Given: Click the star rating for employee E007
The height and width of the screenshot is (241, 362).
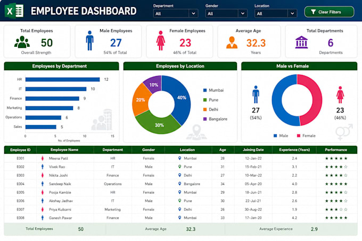Looking at the screenshot, I should click(336, 210).
